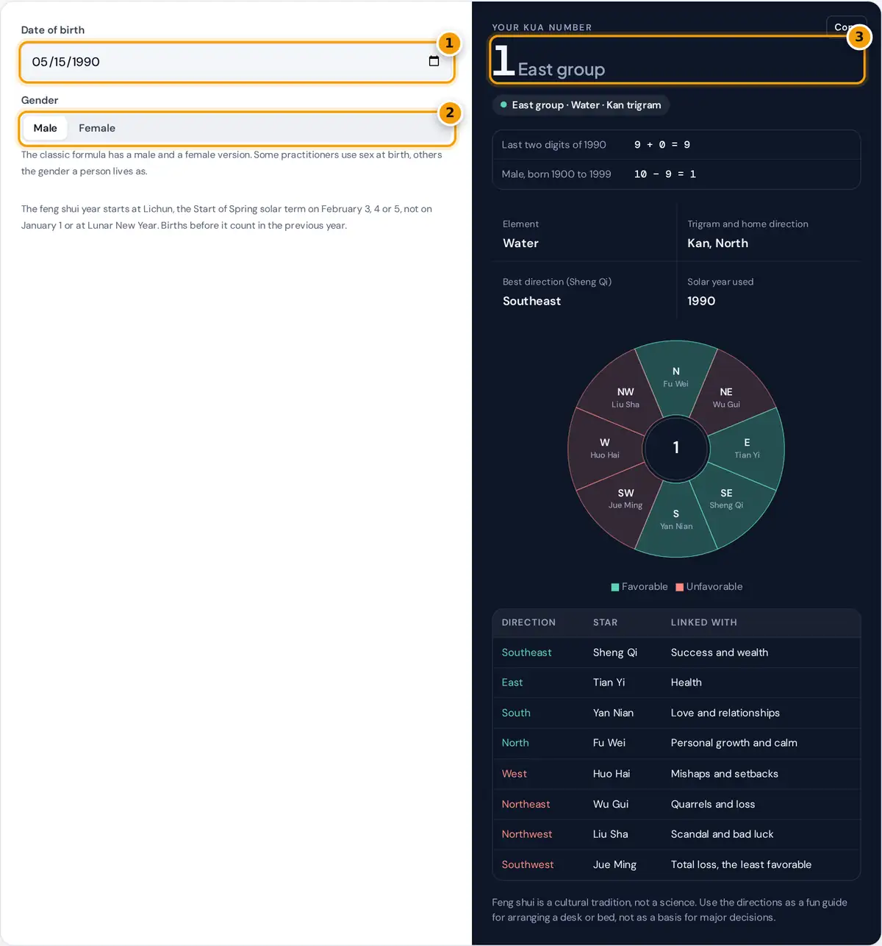
Task: Click the Copy button beside the Kua number
Action: pyautogui.click(x=845, y=27)
